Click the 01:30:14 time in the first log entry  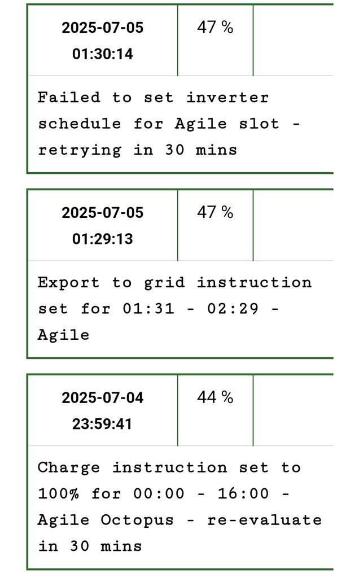[x=102, y=54]
